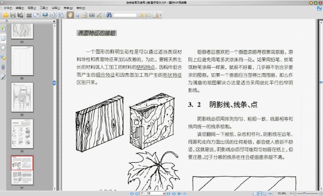Screen dimensions: 323x196
Task: Click the thumbnail panel scroll-up arrow
Action: [x=54, y=26]
